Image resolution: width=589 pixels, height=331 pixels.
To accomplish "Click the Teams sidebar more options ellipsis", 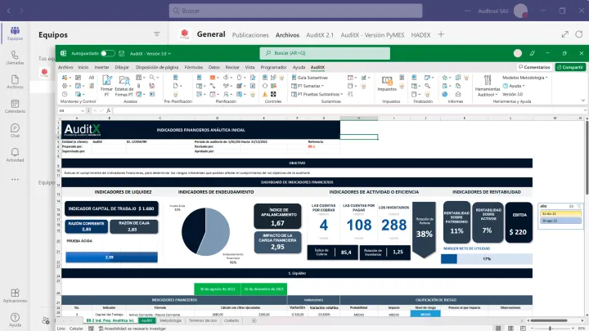I will point(15,180).
